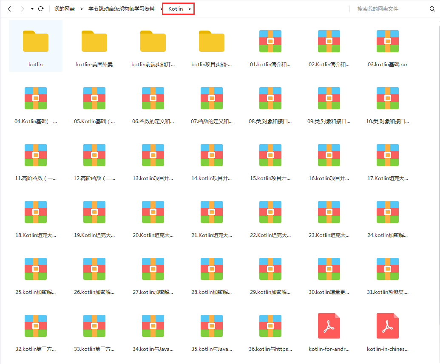
Task: Select archive 21.Kotlin坦克大...
Action: pos(212,217)
